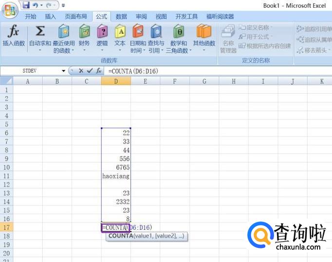The image size is (332, 262).
Task: Click 移去箭头 button
Action: [x=314, y=50]
